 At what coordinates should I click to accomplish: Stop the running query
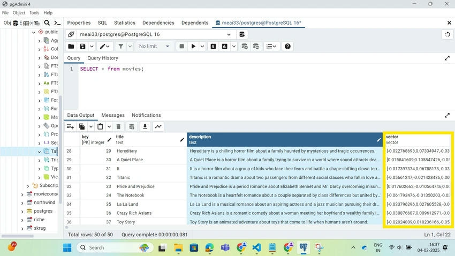tap(181, 47)
